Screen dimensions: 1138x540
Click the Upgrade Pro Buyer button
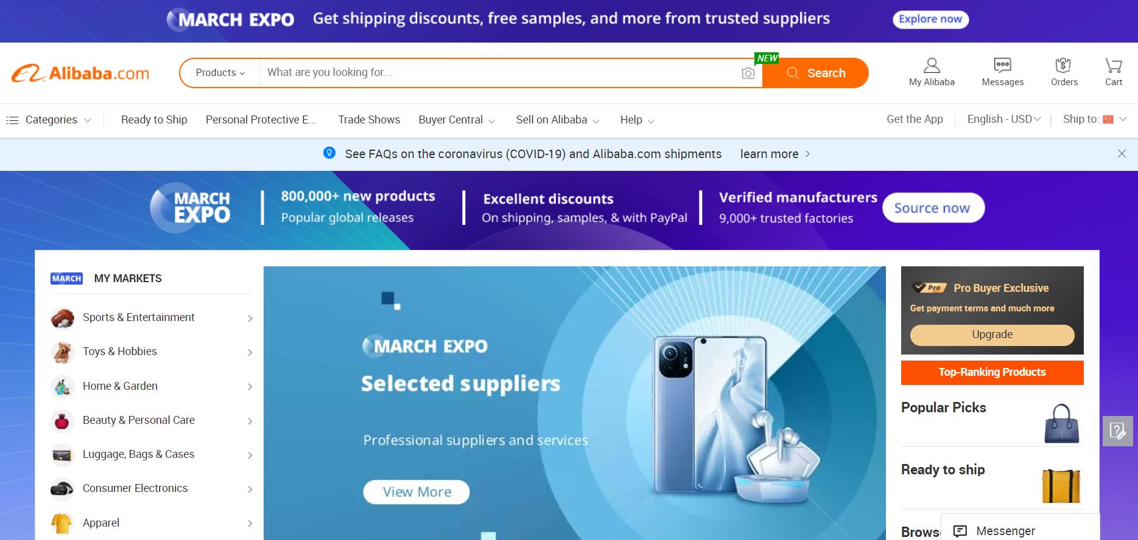(992, 334)
